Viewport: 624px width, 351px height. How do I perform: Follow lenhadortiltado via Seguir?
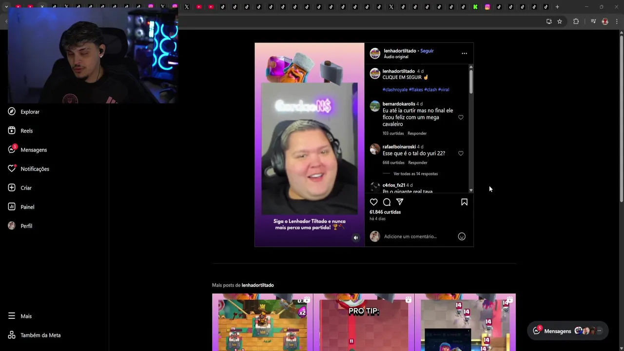point(427,51)
